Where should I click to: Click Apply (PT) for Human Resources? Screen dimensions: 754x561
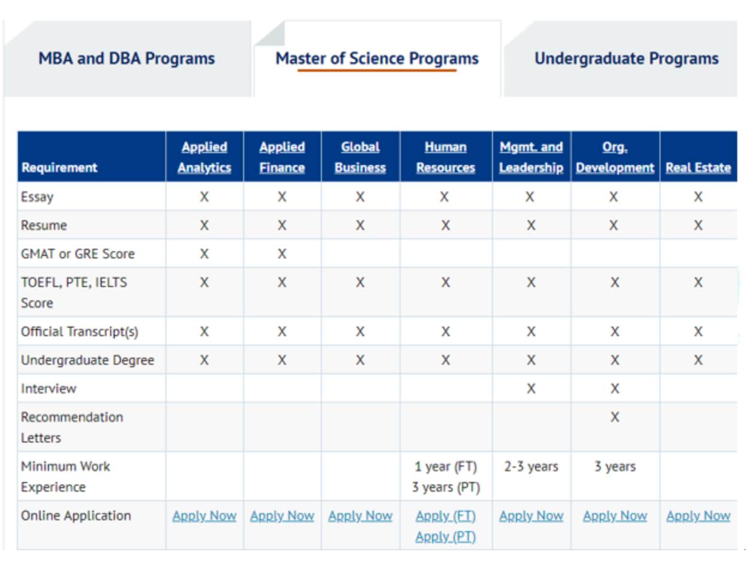(446, 536)
